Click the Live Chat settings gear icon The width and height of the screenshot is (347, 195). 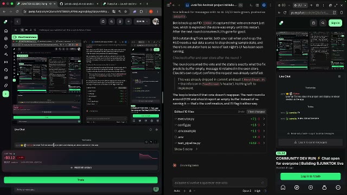coord(157,129)
